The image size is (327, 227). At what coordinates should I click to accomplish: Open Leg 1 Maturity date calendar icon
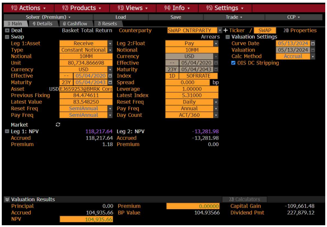pyautogui.click(x=110, y=83)
